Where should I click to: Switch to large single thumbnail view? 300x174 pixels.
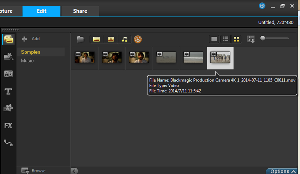214,39
